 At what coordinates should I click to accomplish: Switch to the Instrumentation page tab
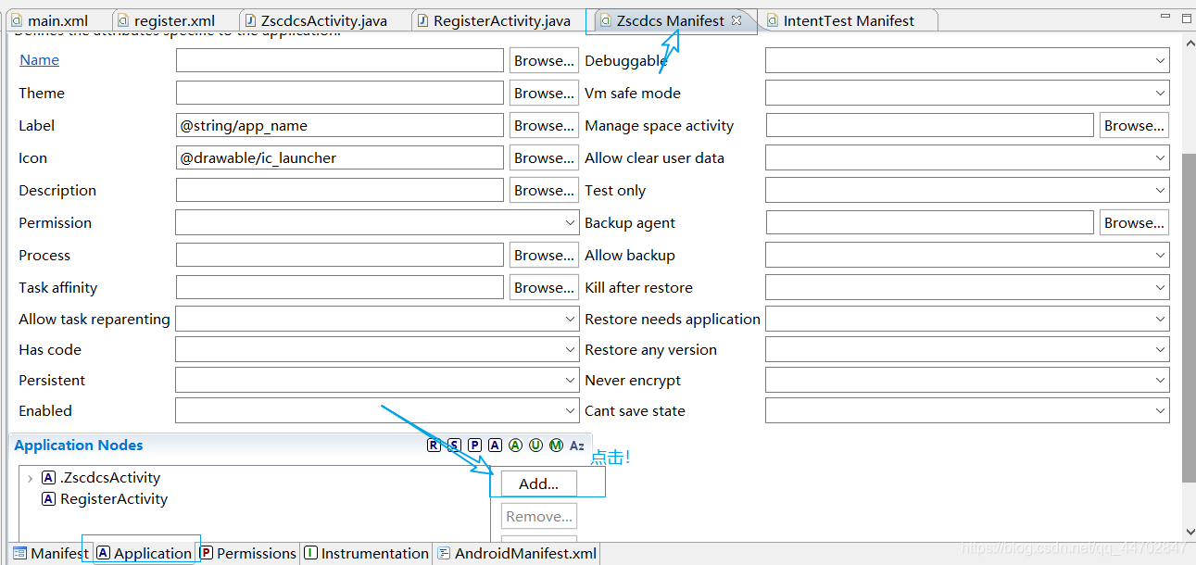[366, 553]
